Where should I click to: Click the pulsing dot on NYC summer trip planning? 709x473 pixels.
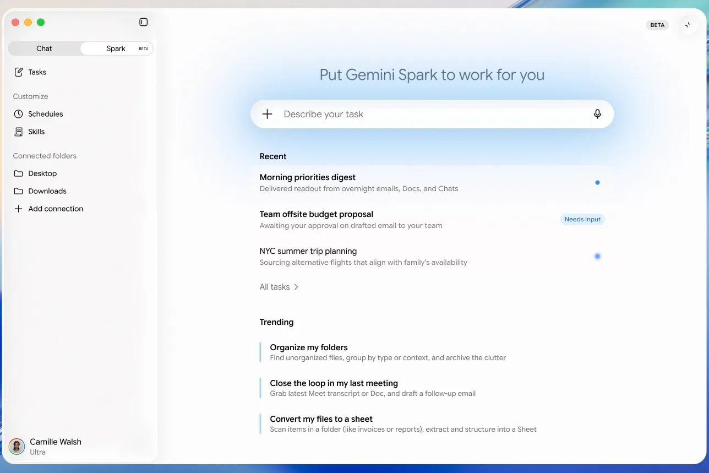click(x=597, y=256)
